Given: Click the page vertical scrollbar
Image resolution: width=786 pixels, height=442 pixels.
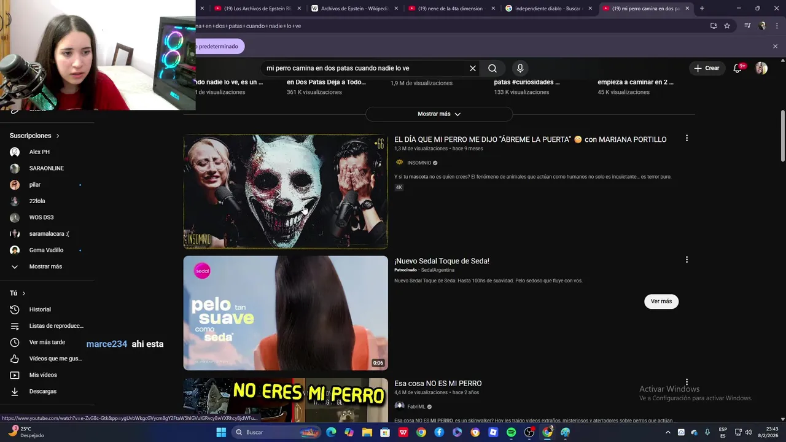Looking at the screenshot, I should (782, 135).
